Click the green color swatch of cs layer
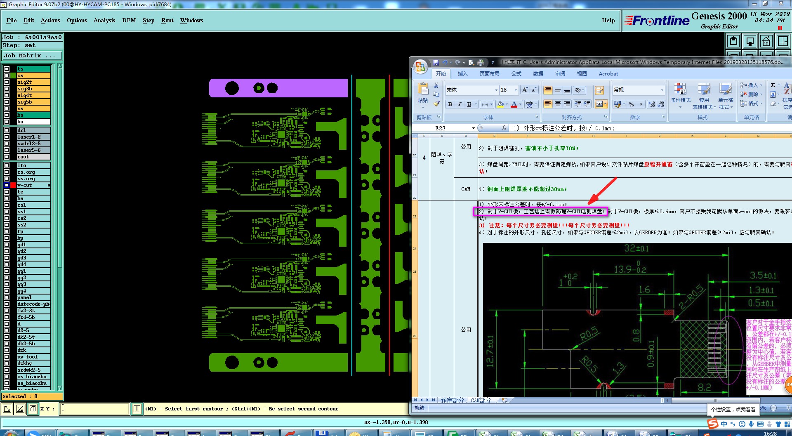Image resolution: width=792 pixels, height=436 pixels. (x=13, y=75)
